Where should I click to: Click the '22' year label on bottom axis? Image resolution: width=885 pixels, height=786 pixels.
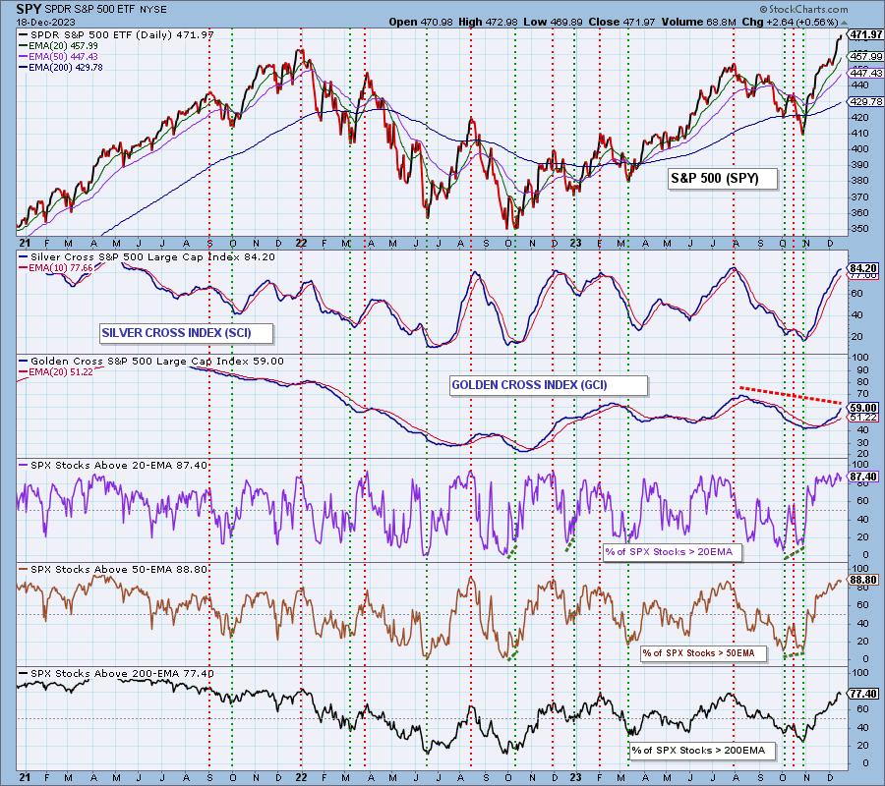click(302, 777)
